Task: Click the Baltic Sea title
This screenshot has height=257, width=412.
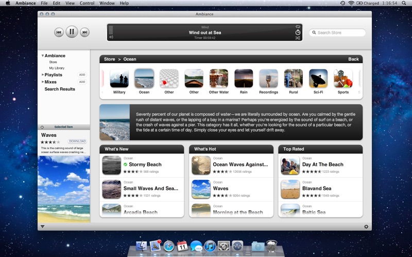Action: tap(314, 212)
